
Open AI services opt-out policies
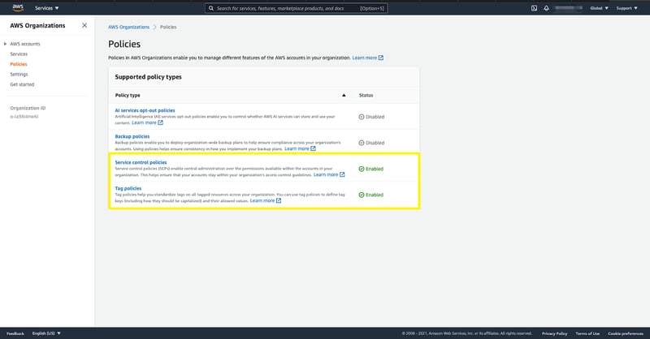pyautogui.click(x=145, y=110)
